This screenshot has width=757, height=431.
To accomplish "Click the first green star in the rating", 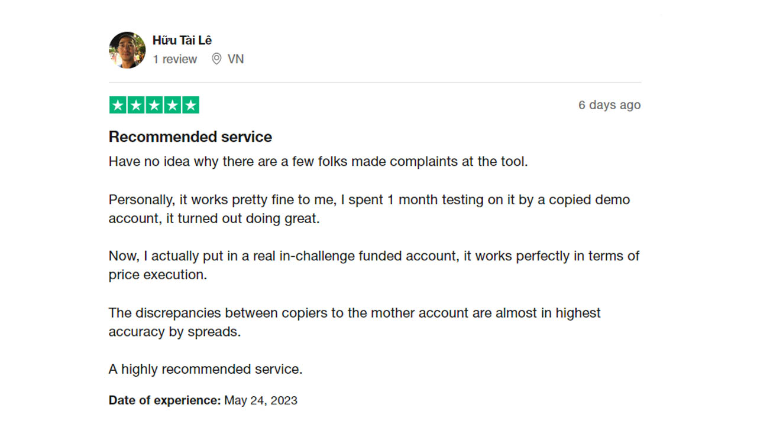I will pyautogui.click(x=118, y=105).
